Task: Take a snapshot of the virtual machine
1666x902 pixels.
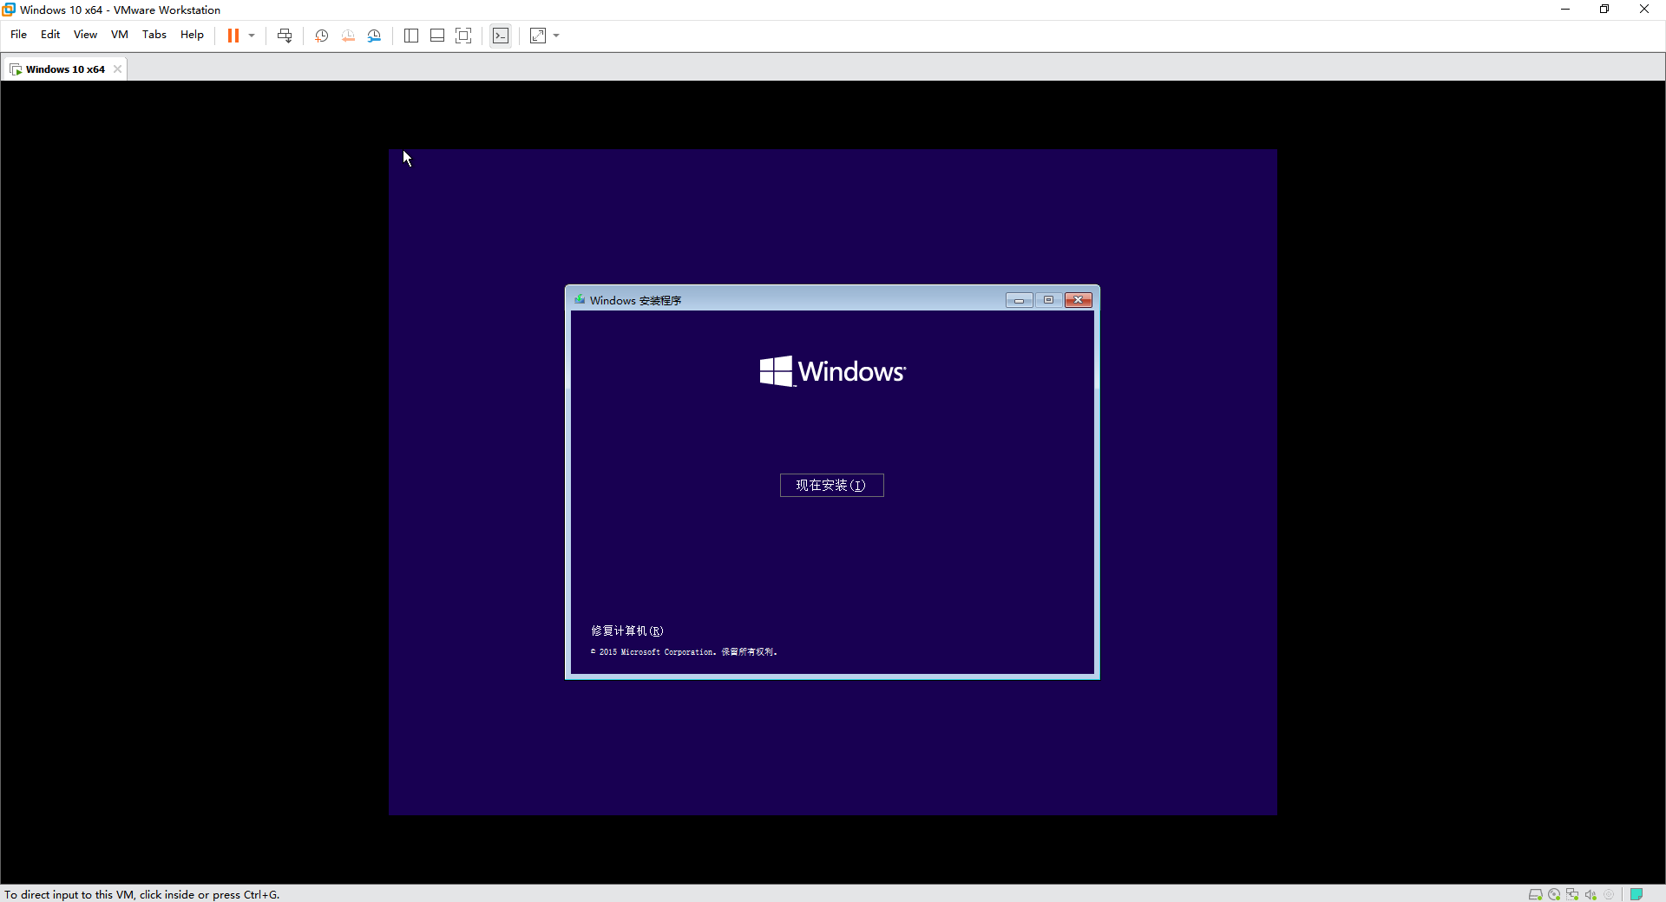Action: point(322,36)
